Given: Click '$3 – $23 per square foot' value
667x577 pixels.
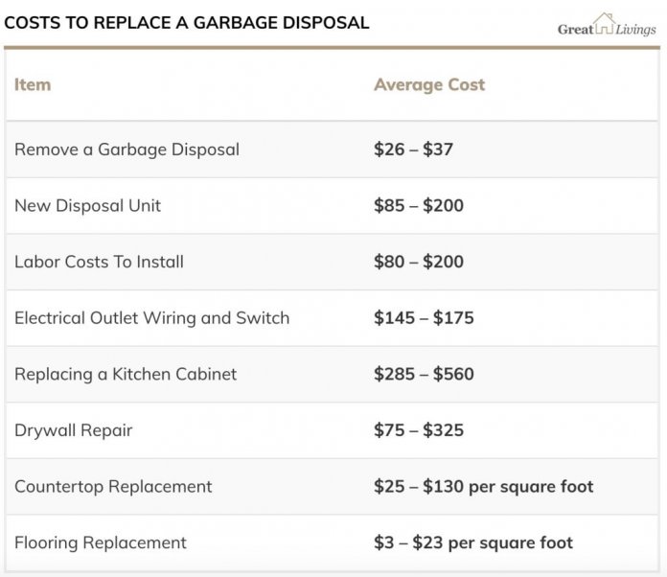Looking at the screenshot, I should tap(473, 542).
